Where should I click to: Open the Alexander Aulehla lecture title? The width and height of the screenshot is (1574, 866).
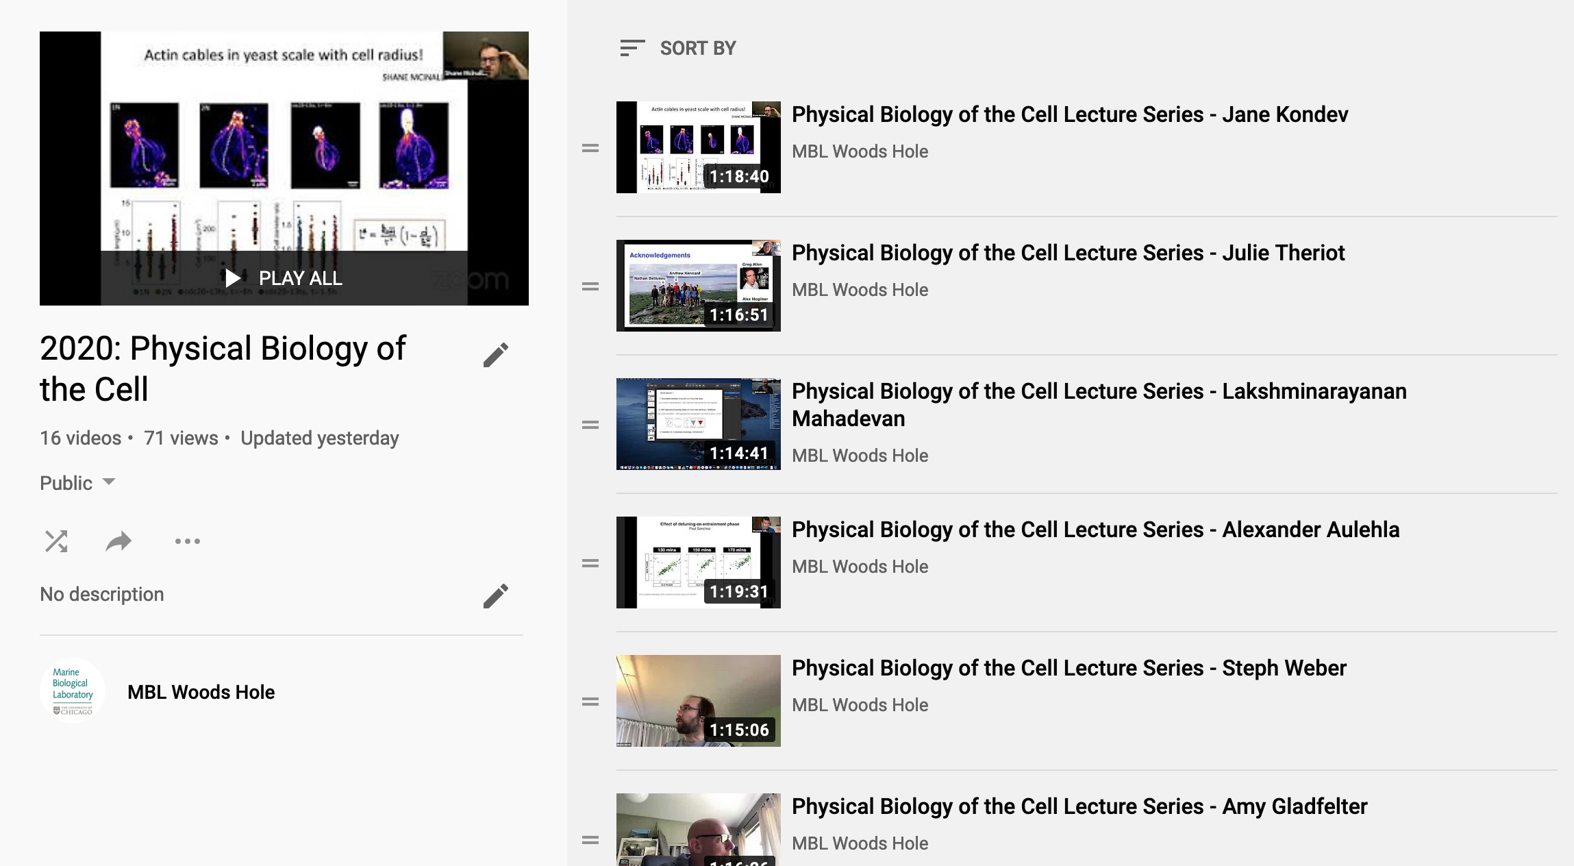pos(1095,530)
